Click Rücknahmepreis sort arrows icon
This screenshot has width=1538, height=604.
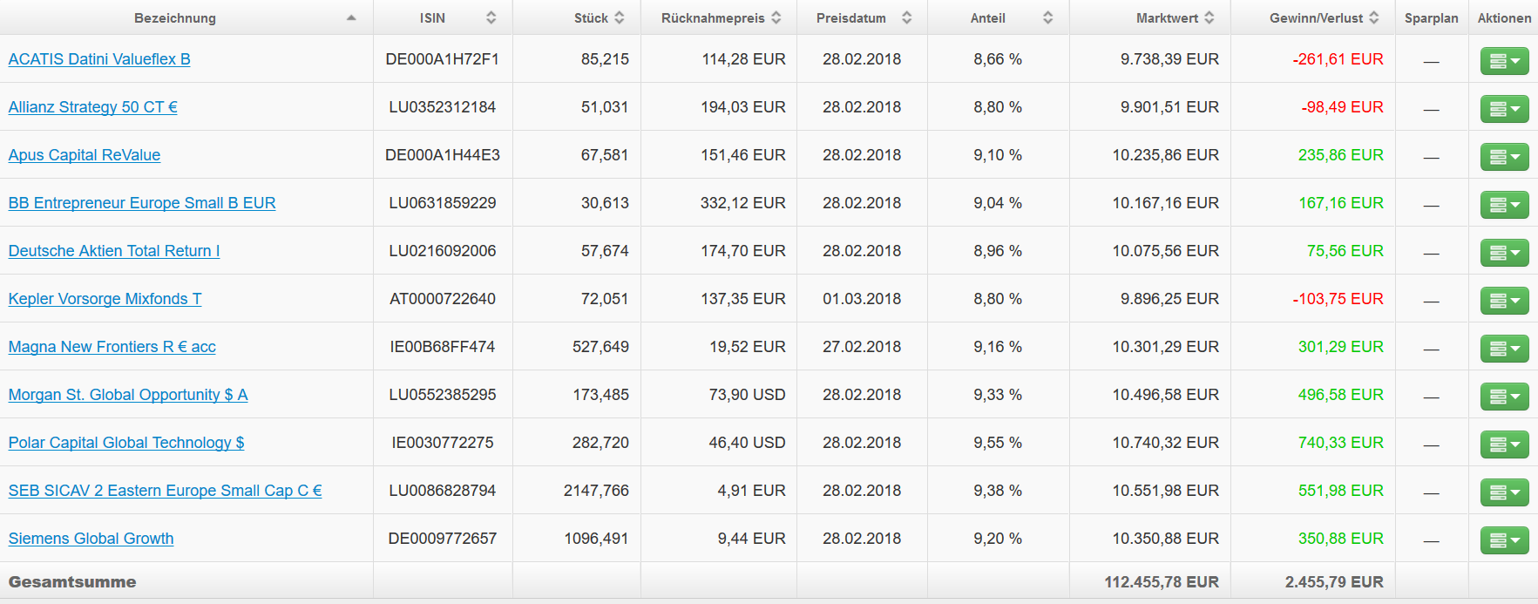[776, 18]
